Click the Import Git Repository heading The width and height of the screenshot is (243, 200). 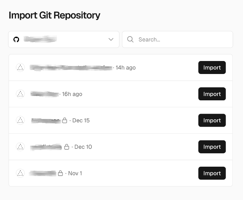[54, 15]
